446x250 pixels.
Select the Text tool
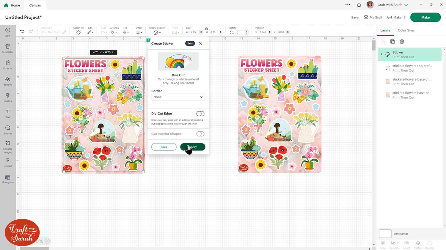[8, 113]
